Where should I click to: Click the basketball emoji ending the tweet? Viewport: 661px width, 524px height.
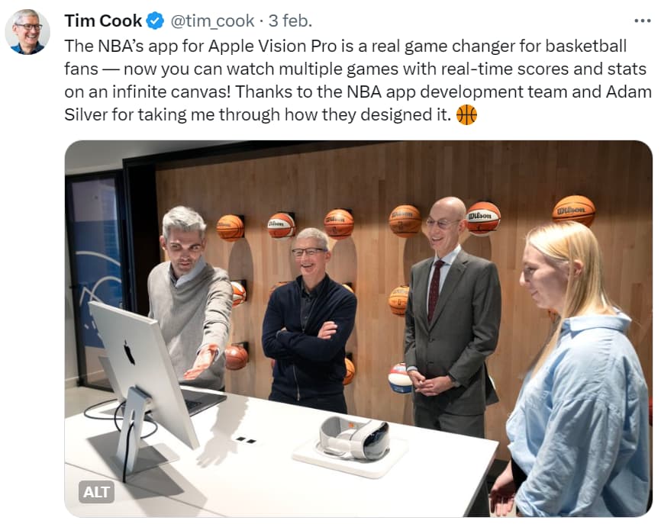coord(466,114)
